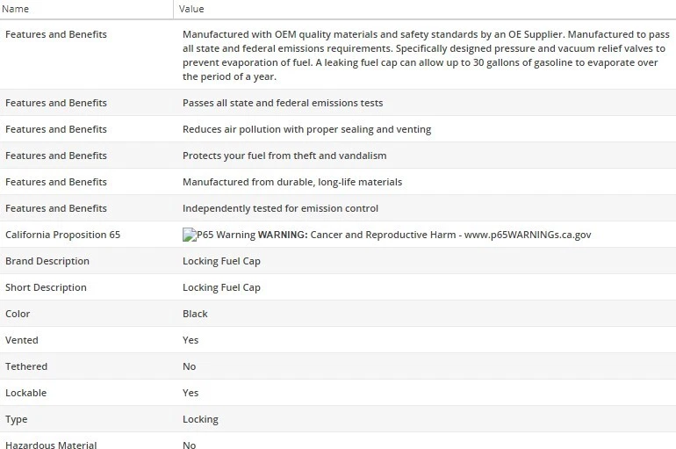The height and width of the screenshot is (449, 676).
Task: Select the "Vented" row label
Action: click(22, 340)
